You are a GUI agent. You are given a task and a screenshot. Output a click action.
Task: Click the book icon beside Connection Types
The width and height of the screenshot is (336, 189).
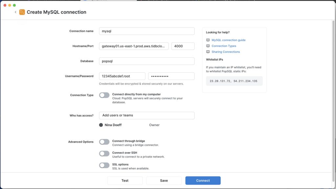click(208, 46)
